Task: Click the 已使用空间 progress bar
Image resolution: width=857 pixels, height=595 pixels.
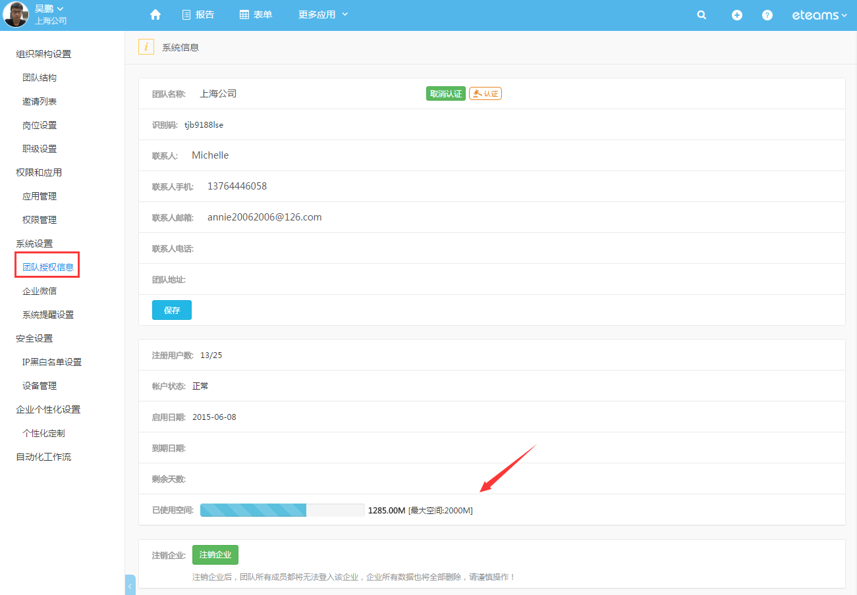Action: [x=283, y=510]
